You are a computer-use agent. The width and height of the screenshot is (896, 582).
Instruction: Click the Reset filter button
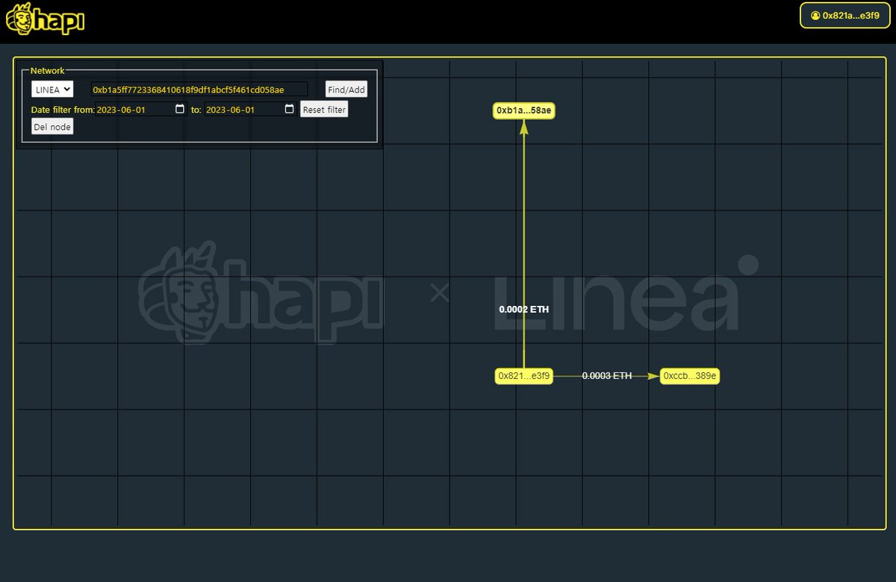[324, 109]
